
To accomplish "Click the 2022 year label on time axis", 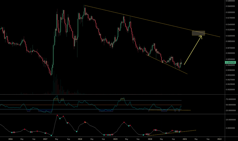I will tap(219, 139).
